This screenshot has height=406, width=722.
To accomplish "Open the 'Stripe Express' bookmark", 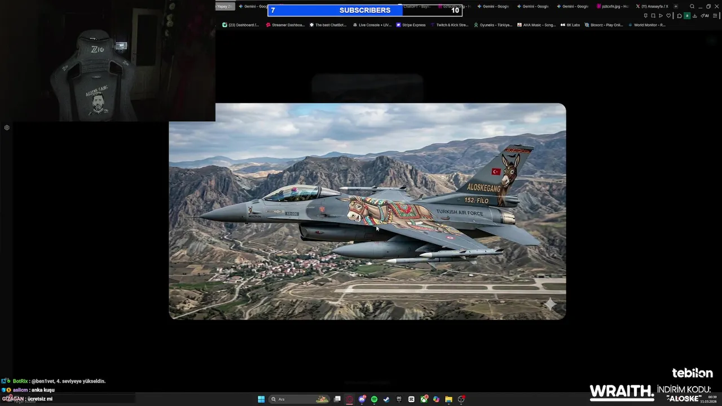I will 411,25.
